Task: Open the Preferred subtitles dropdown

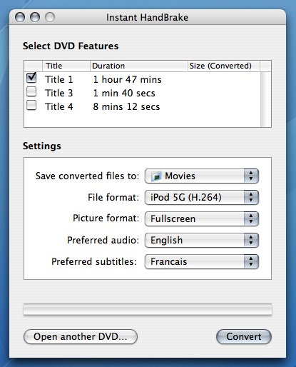Action: click(202, 261)
